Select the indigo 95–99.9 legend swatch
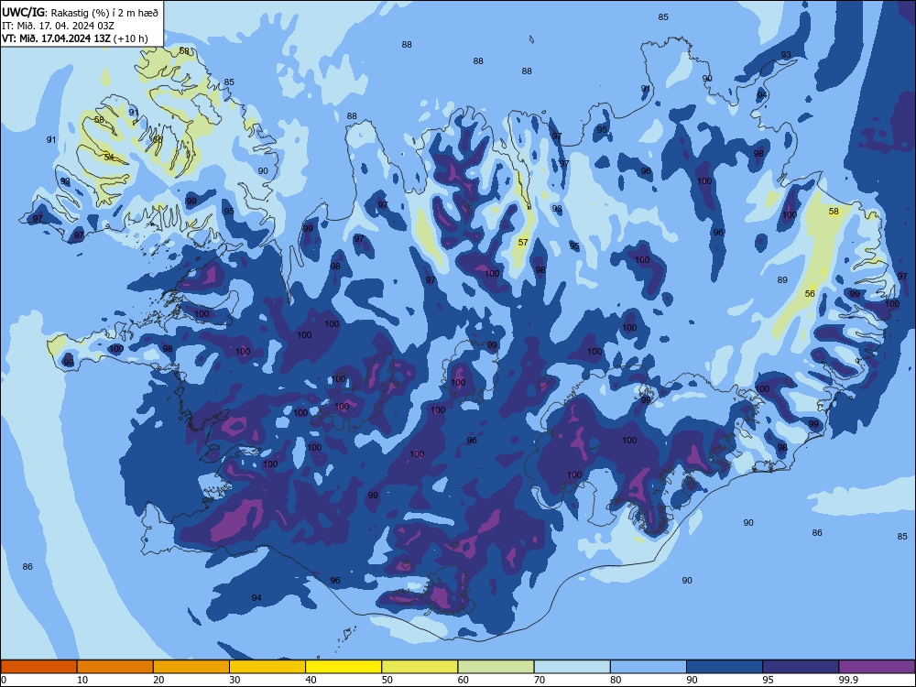The height and width of the screenshot is (687, 916). point(801,667)
